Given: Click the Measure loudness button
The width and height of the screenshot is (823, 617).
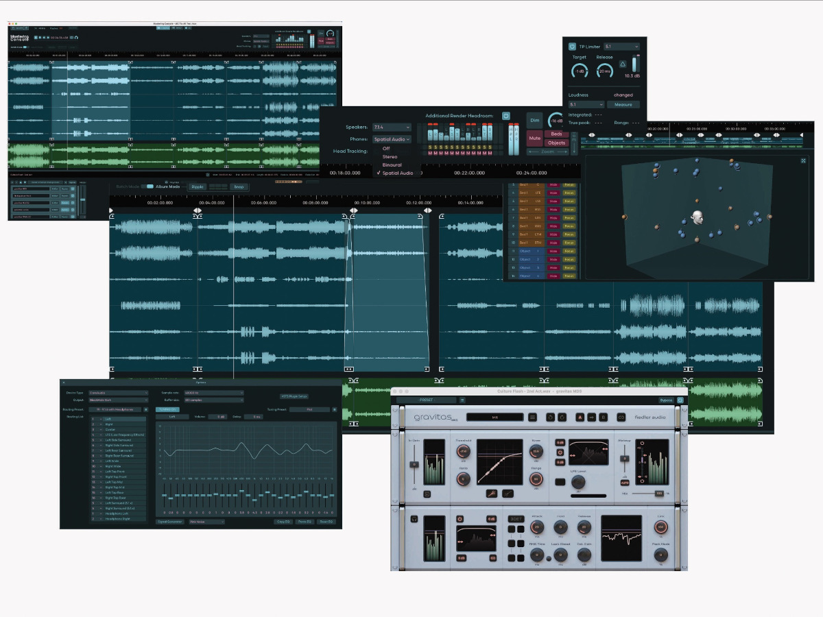Looking at the screenshot, I should pyautogui.click(x=623, y=105).
